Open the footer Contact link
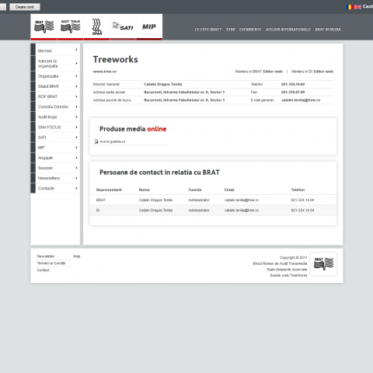Viewport: 373px width, 373px height. coord(43,270)
